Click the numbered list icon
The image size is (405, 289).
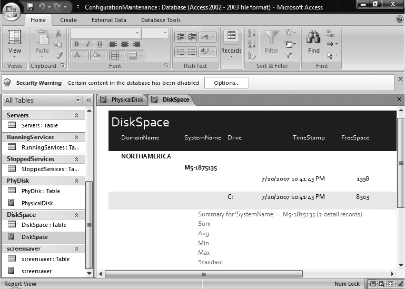point(180,52)
